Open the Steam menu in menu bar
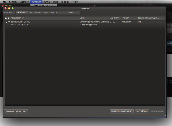The width and height of the screenshot is (172, 126). (13, 2)
